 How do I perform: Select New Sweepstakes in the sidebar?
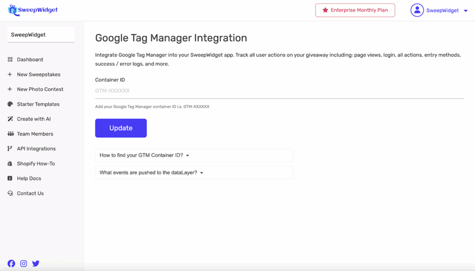pyautogui.click(x=39, y=74)
